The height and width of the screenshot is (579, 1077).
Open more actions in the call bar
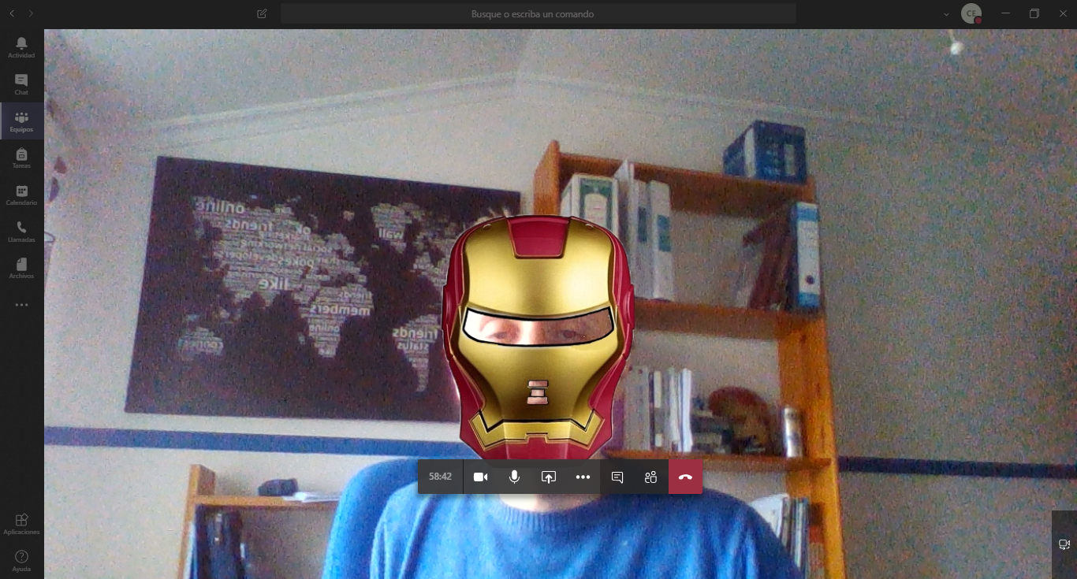point(583,477)
